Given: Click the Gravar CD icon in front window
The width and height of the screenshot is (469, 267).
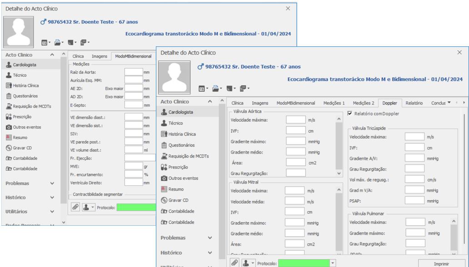Looking at the screenshot, I should 164,200.
